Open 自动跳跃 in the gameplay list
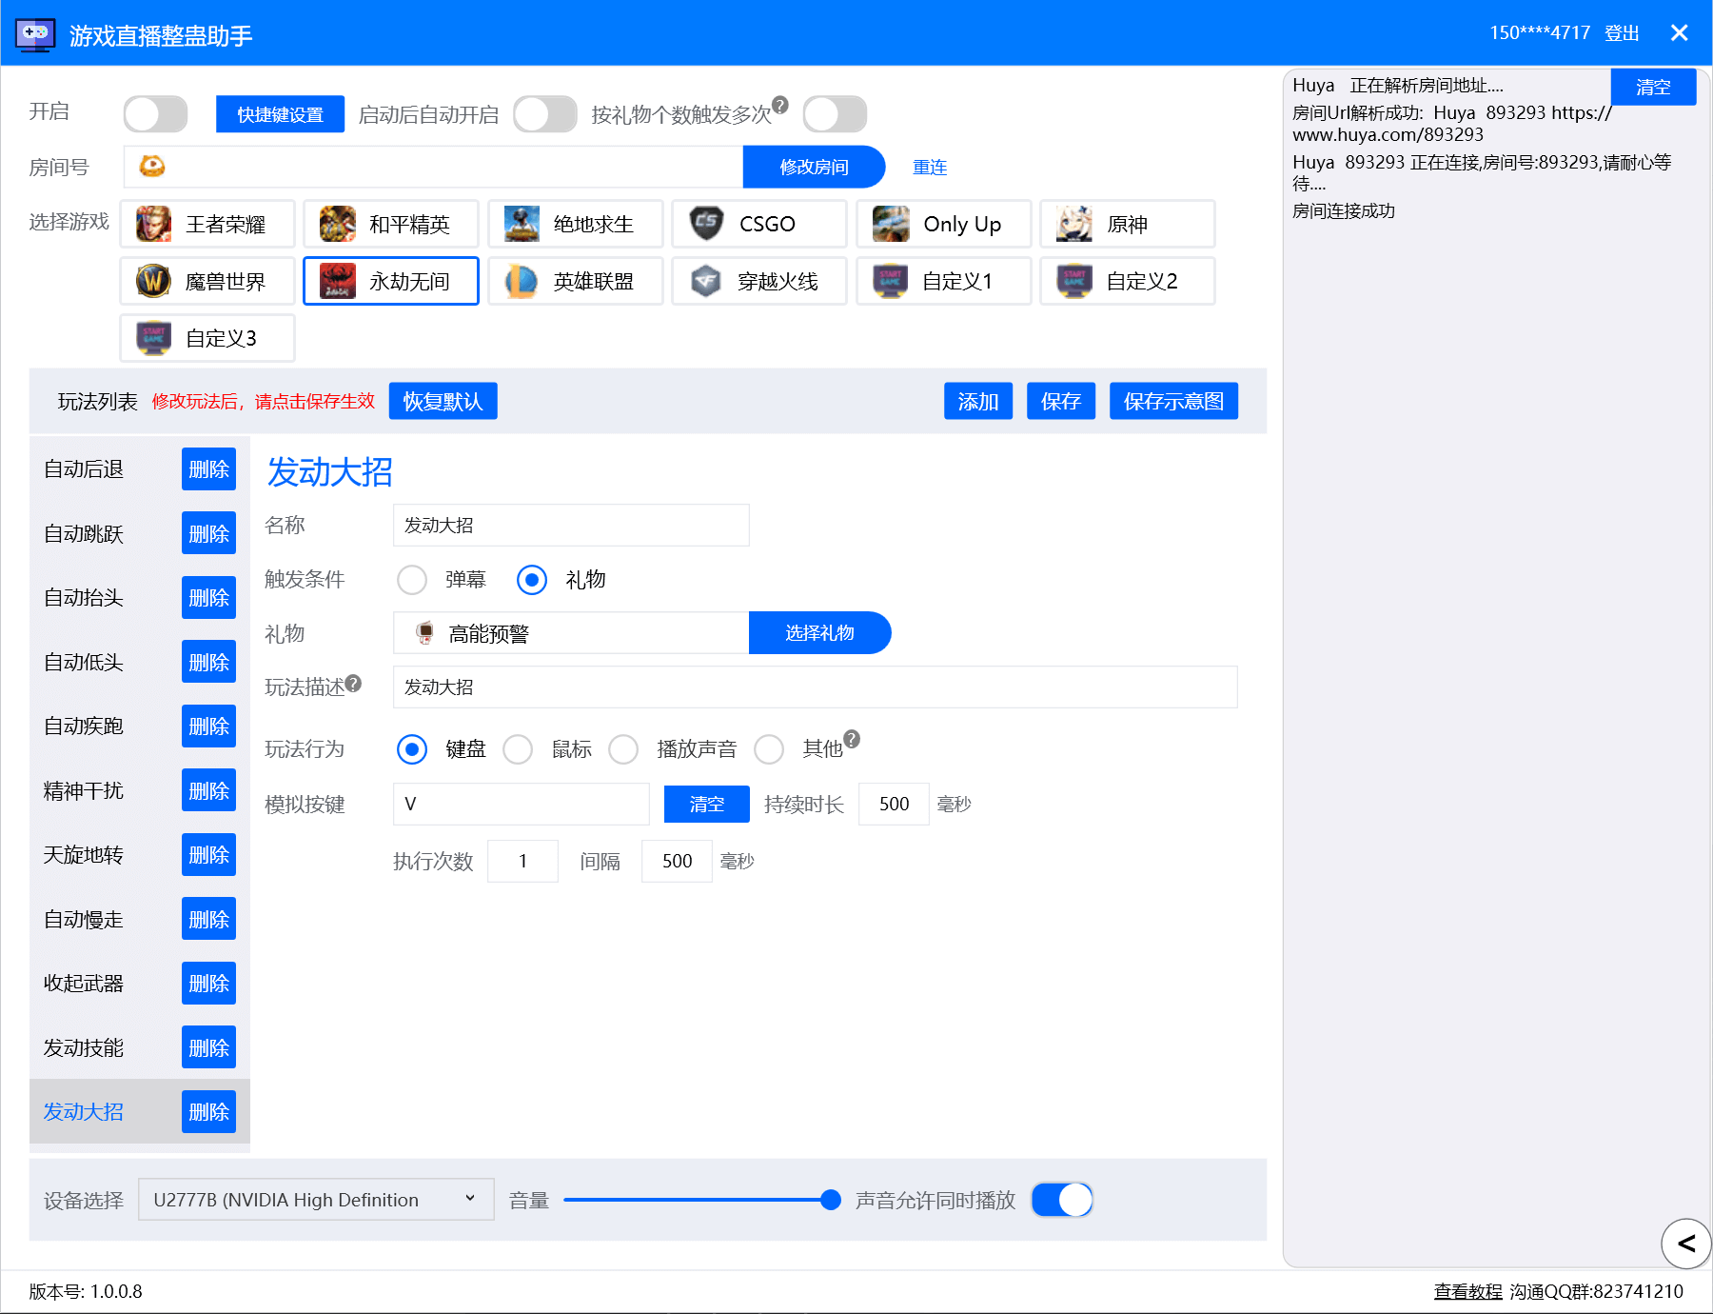This screenshot has width=1713, height=1314. [84, 534]
